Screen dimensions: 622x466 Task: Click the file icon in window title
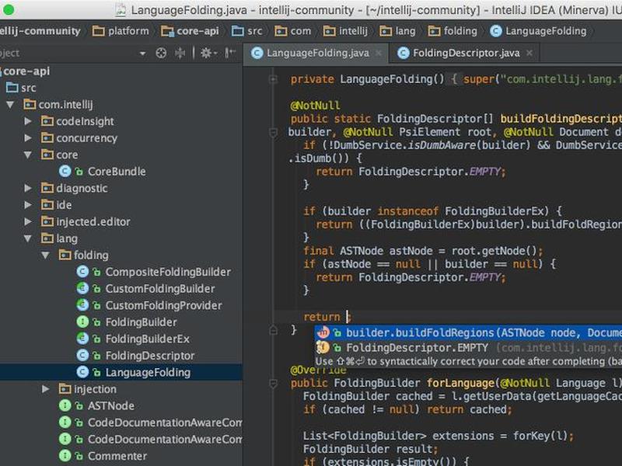pyautogui.click(x=121, y=10)
